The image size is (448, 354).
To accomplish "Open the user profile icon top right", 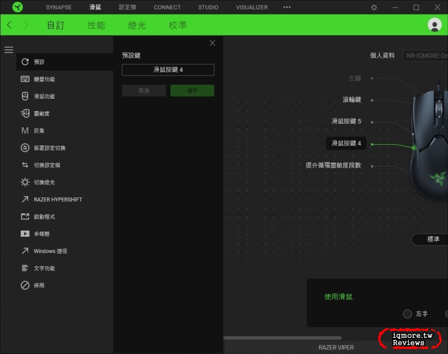I will point(435,25).
